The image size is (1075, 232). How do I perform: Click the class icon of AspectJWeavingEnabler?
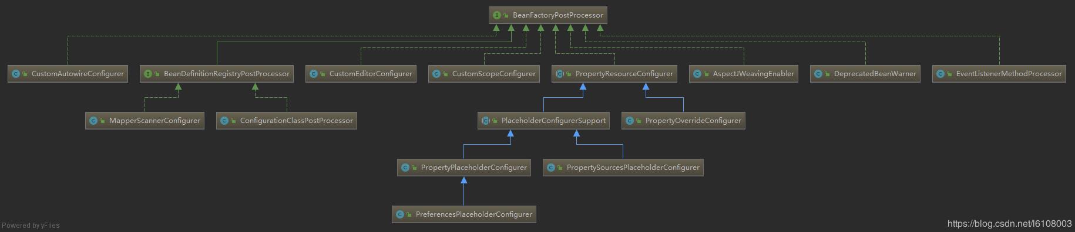click(x=697, y=74)
